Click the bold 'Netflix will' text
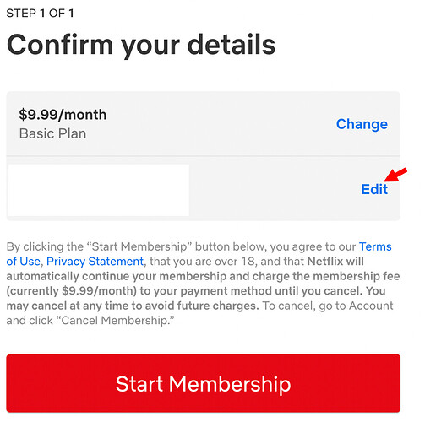 [335, 262]
